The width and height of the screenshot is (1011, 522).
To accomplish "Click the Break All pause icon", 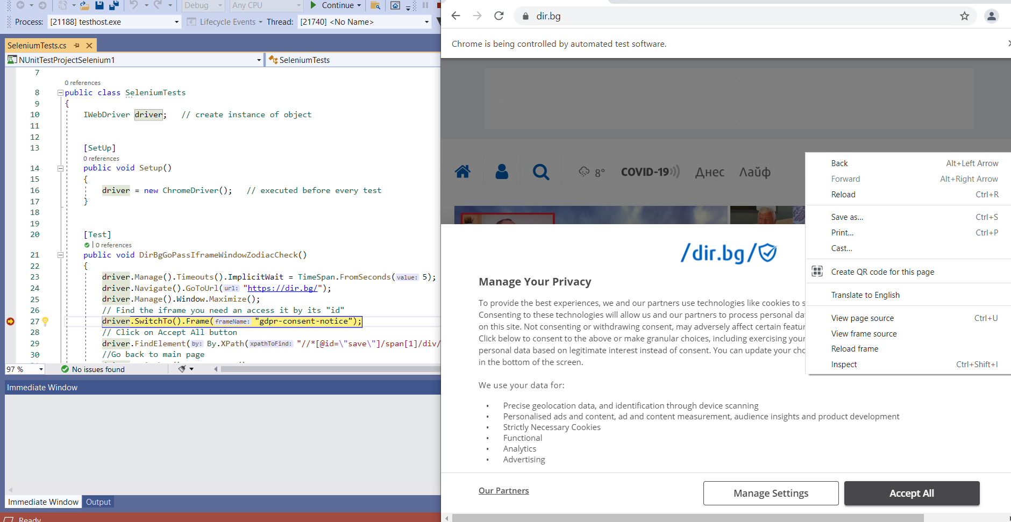I will pos(425,5).
